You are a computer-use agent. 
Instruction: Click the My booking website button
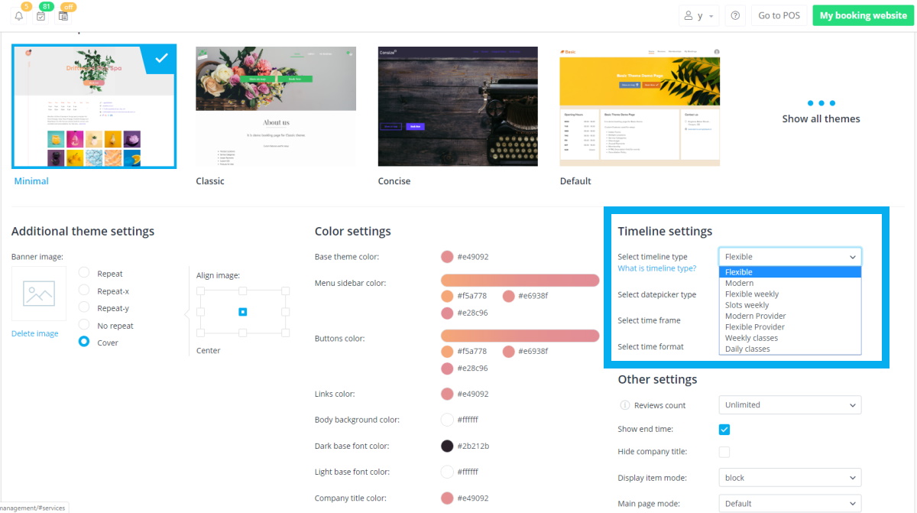click(863, 16)
